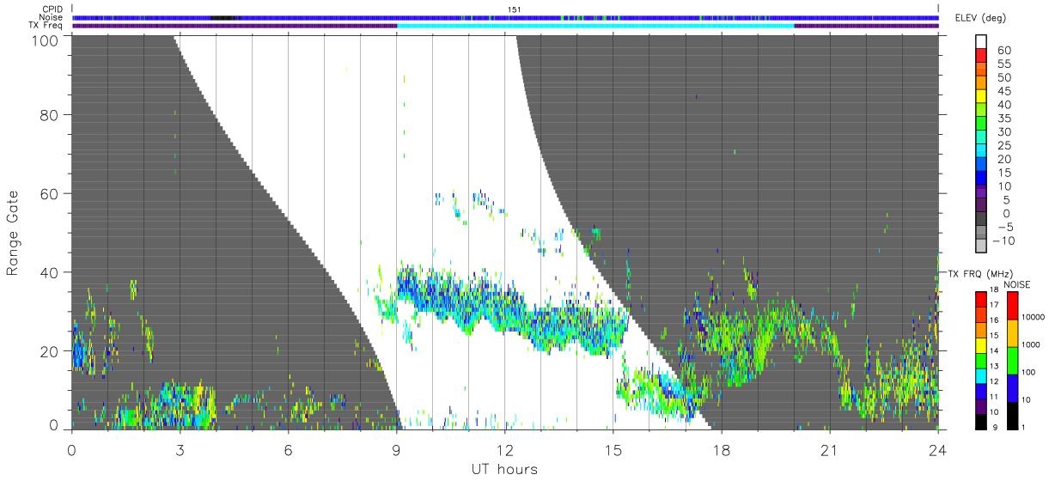Screen dimensions: 1055x487
Task: Click the lightest gray bottom ELEV swatch
Action: (983, 246)
